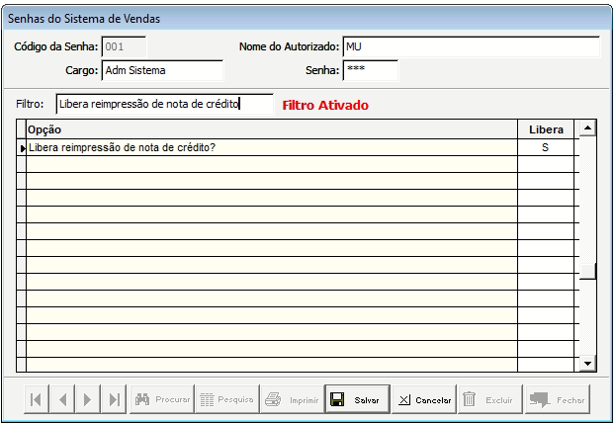The width and height of the screenshot is (616, 424).
Task: Click the Cargo input field
Action: click(162, 71)
